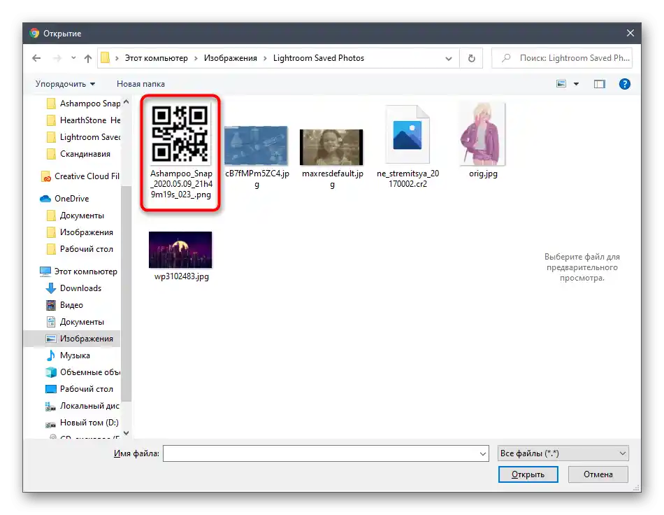
Task: Open the Упорядочить menu
Action: (x=65, y=84)
